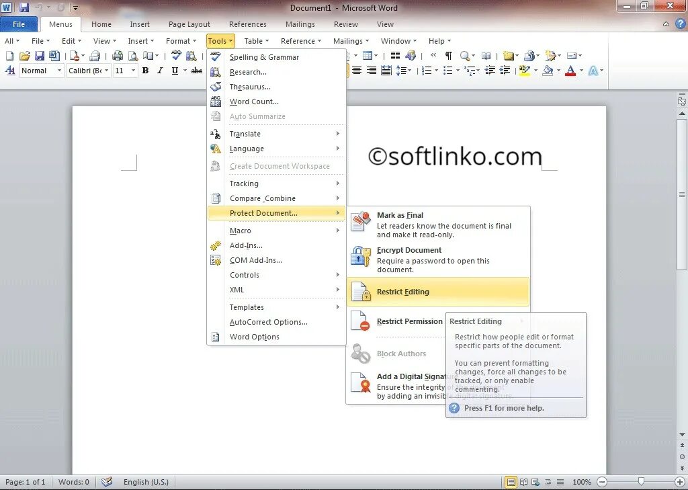Open Word Options from Tools menu
The width and height of the screenshot is (688, 490).
click(x=276, y=337)
